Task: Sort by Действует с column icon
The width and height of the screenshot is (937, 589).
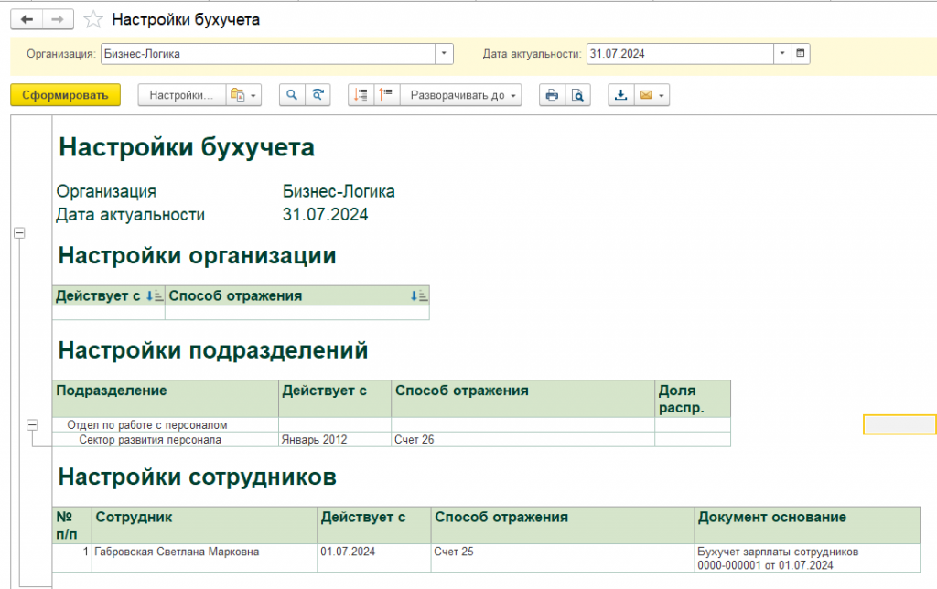Action: [x=154, y=295]
